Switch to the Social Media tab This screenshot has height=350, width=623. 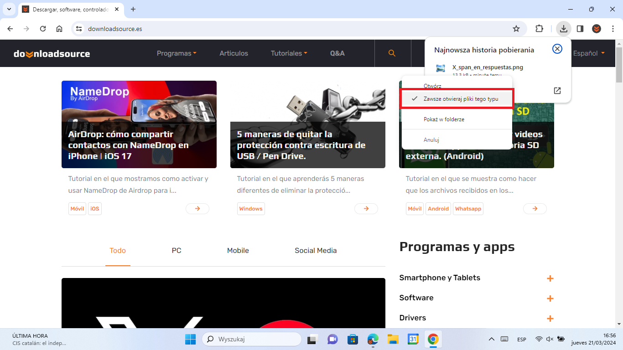pyautogui.click(x=316, y=251)
